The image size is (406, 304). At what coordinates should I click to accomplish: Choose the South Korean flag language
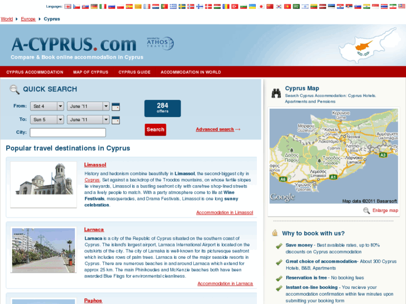point(279,7)
